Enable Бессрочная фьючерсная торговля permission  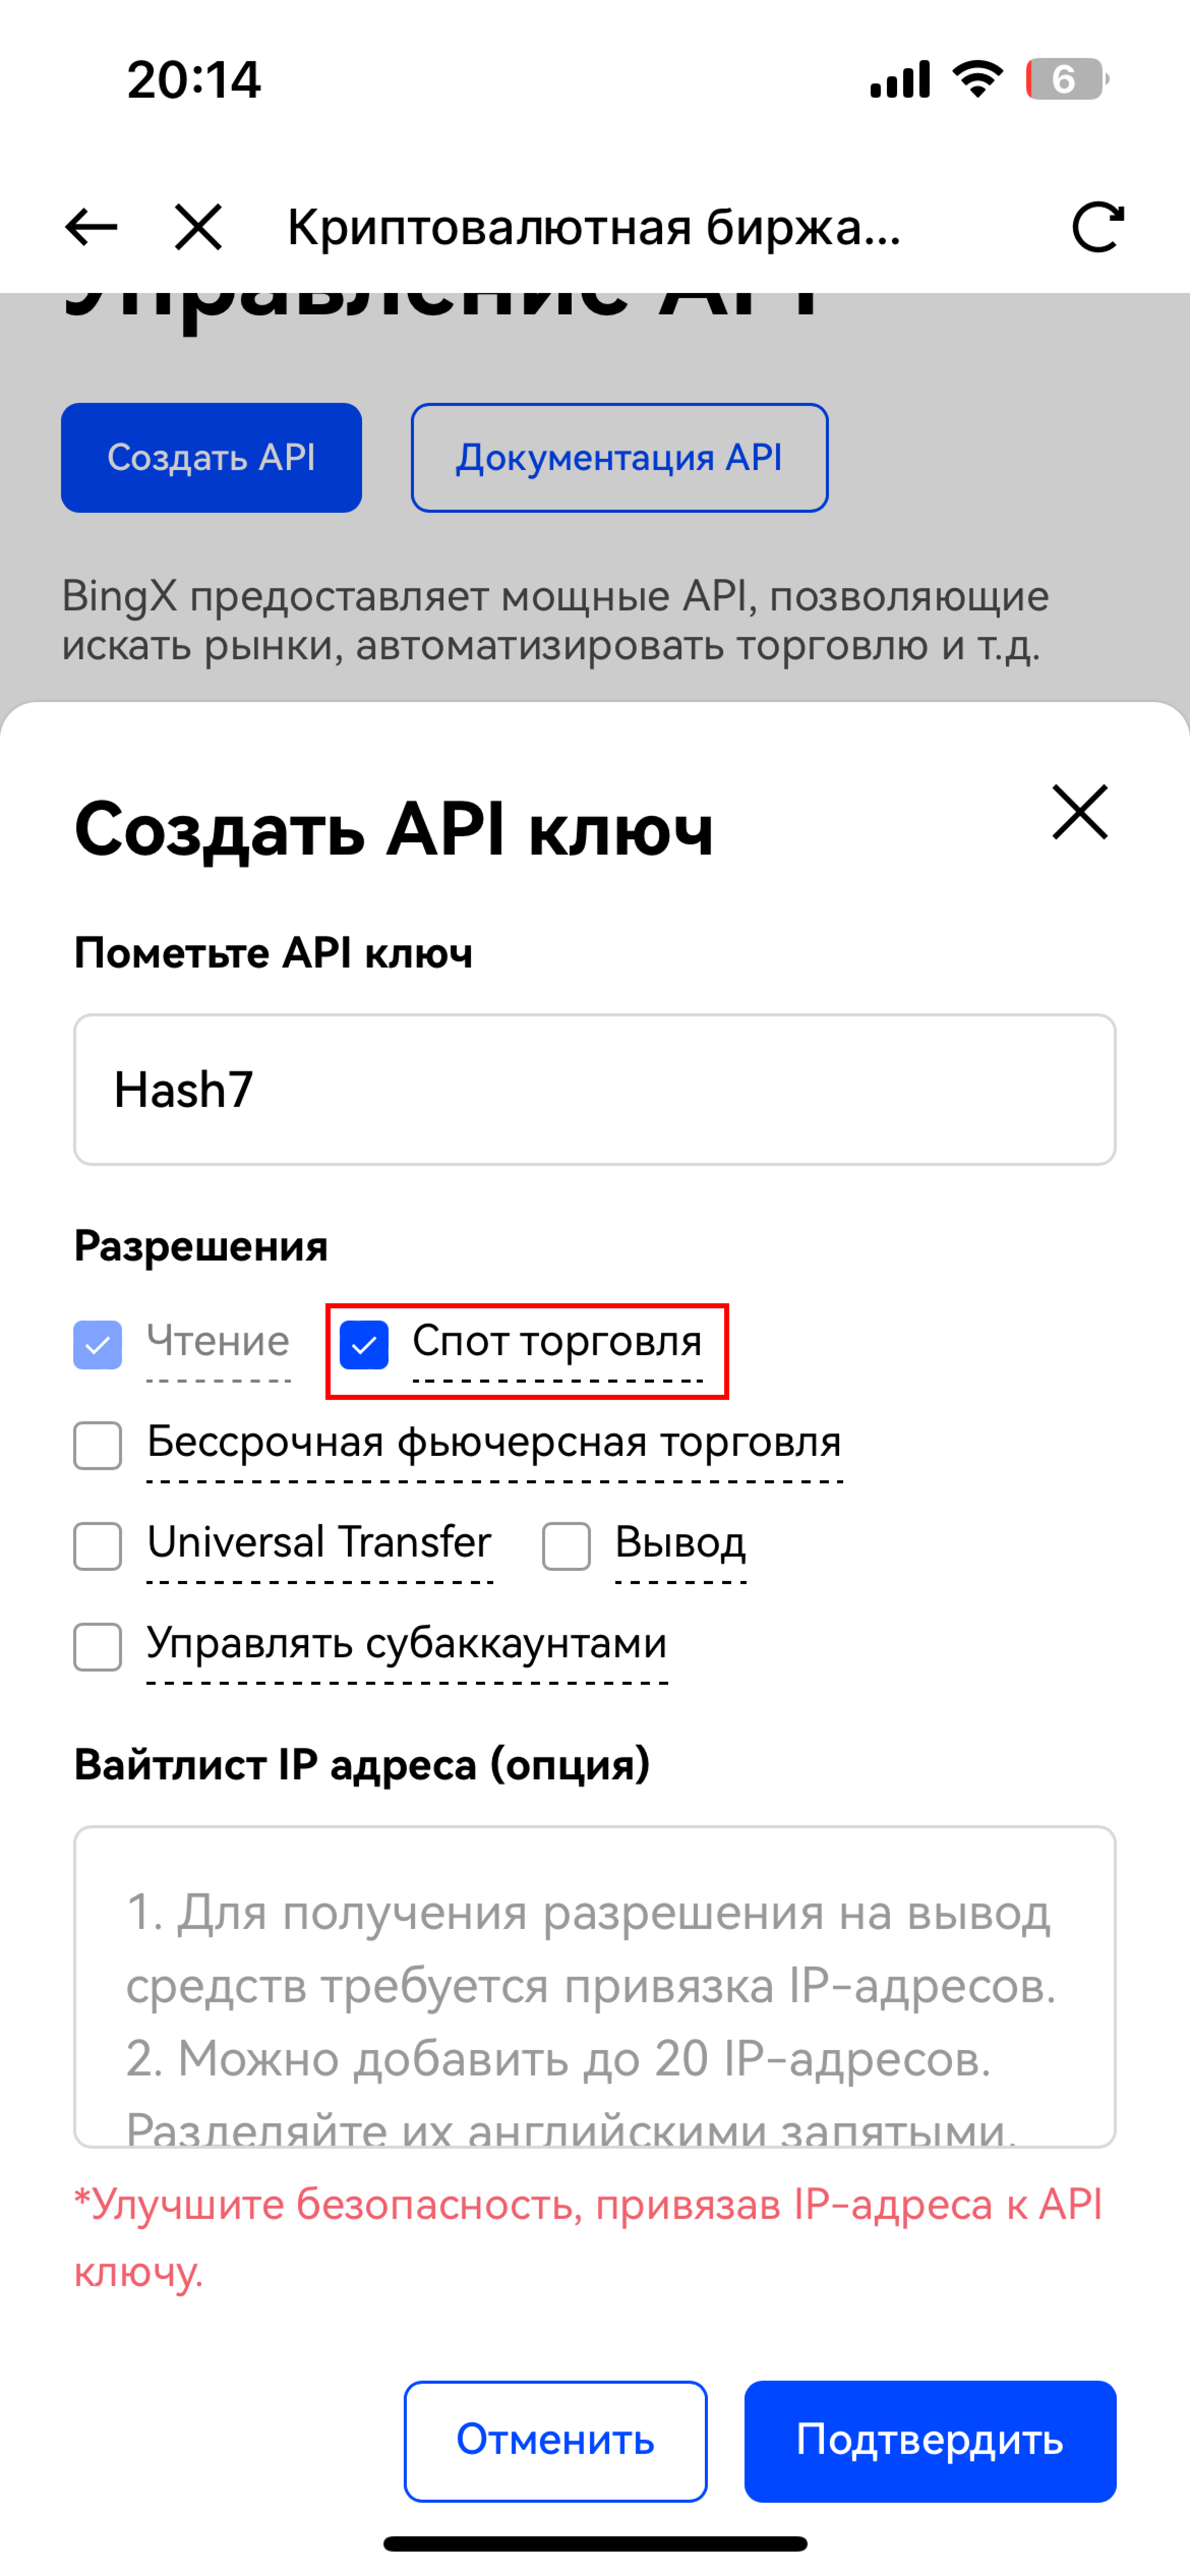click(98, 1445)
